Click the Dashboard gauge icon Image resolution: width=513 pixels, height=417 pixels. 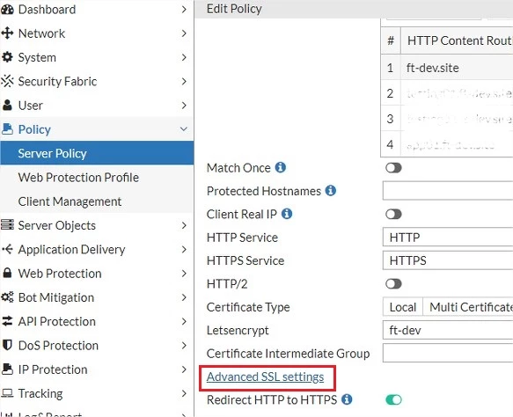point(7,10)
